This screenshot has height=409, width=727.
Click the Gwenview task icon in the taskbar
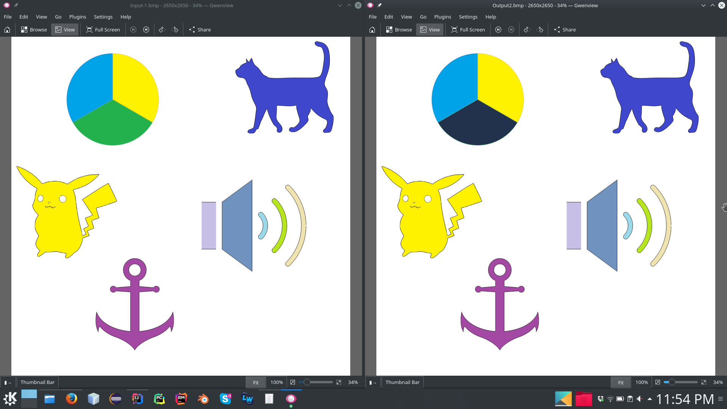[291, 399]
